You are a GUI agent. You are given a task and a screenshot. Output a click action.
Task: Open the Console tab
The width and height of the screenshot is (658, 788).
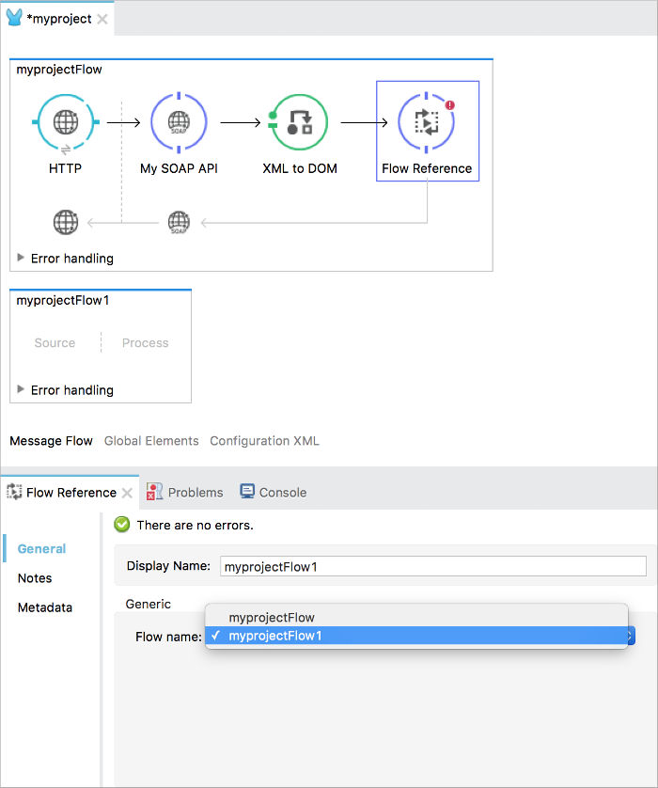tap(274, 492)
